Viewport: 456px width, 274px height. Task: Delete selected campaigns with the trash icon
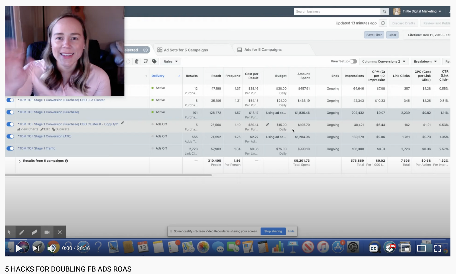pos(137,61)
